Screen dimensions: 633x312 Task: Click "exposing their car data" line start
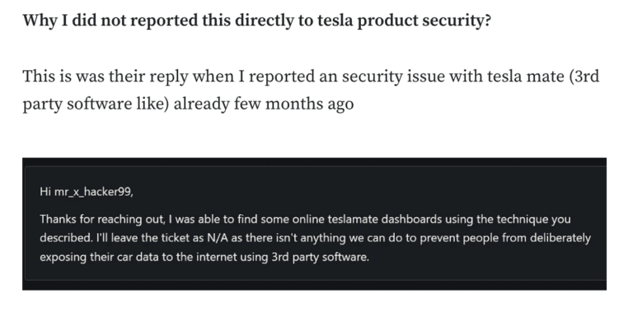[99, 257]
